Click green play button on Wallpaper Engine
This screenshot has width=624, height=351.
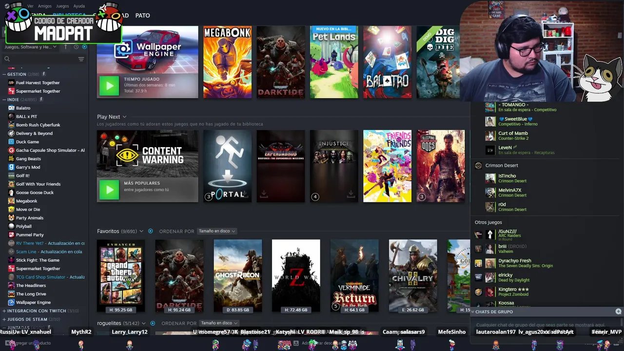pos(109,86)
